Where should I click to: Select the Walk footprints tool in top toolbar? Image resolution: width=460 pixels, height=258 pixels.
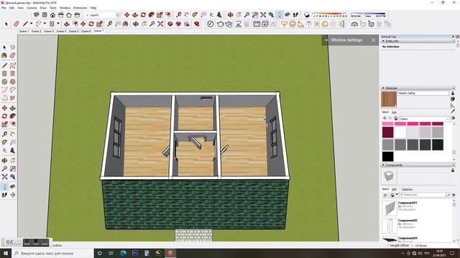coord(295,14)
